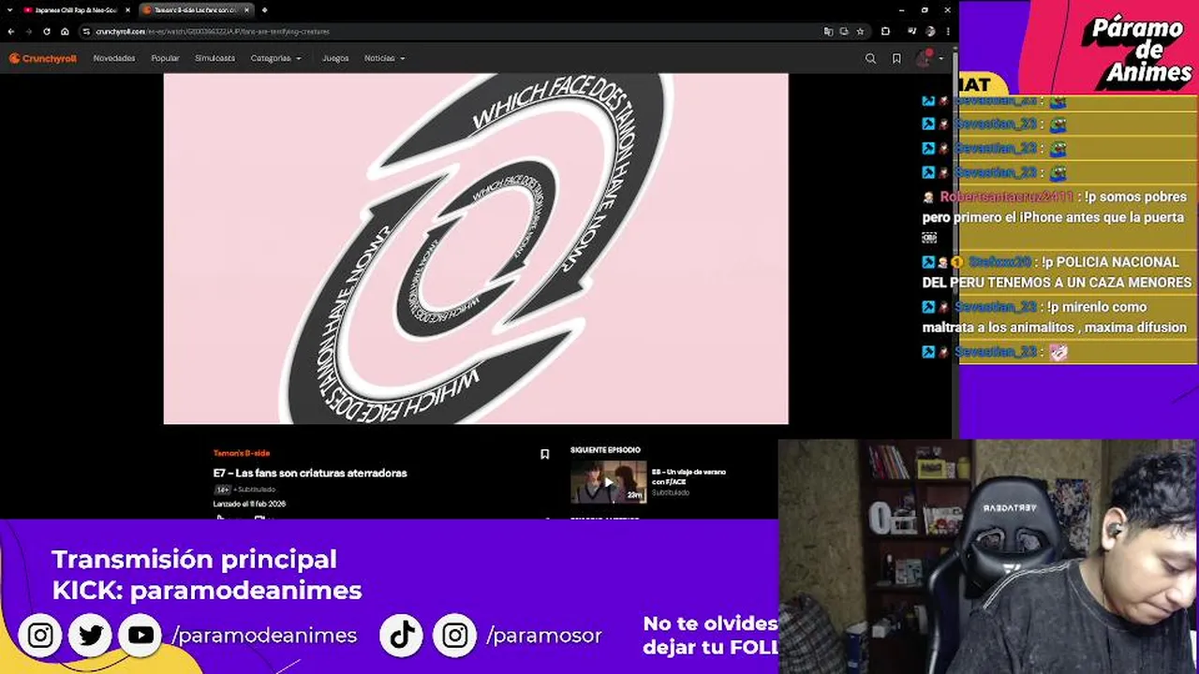Open 'E8 – Un viaje de verano con F/ACE' link

(x=688, y=476)
